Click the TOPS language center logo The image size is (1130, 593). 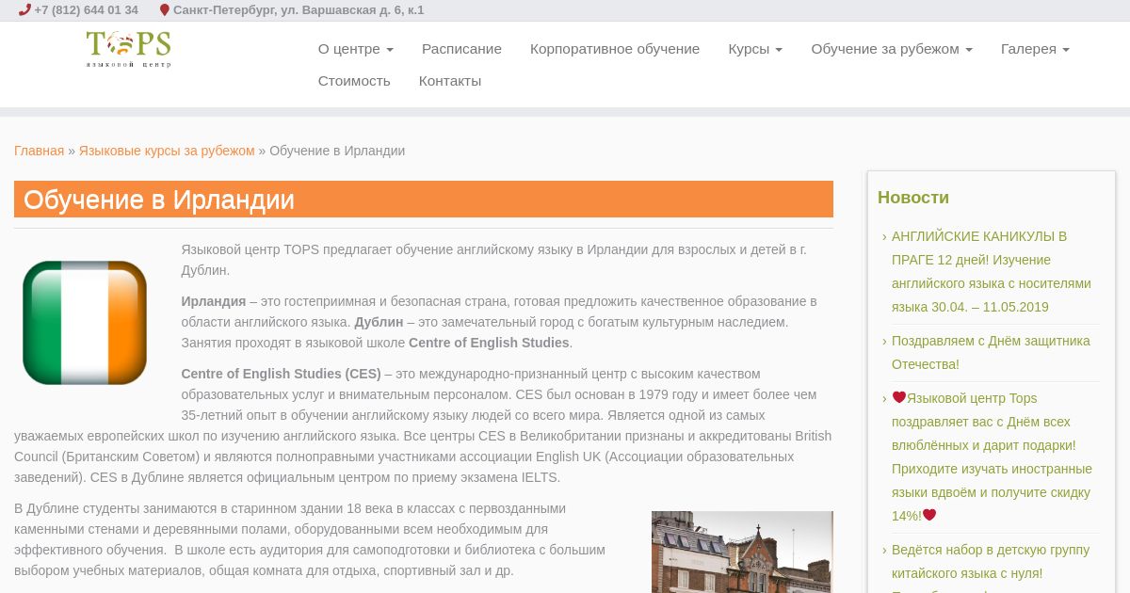coord(129,49)
